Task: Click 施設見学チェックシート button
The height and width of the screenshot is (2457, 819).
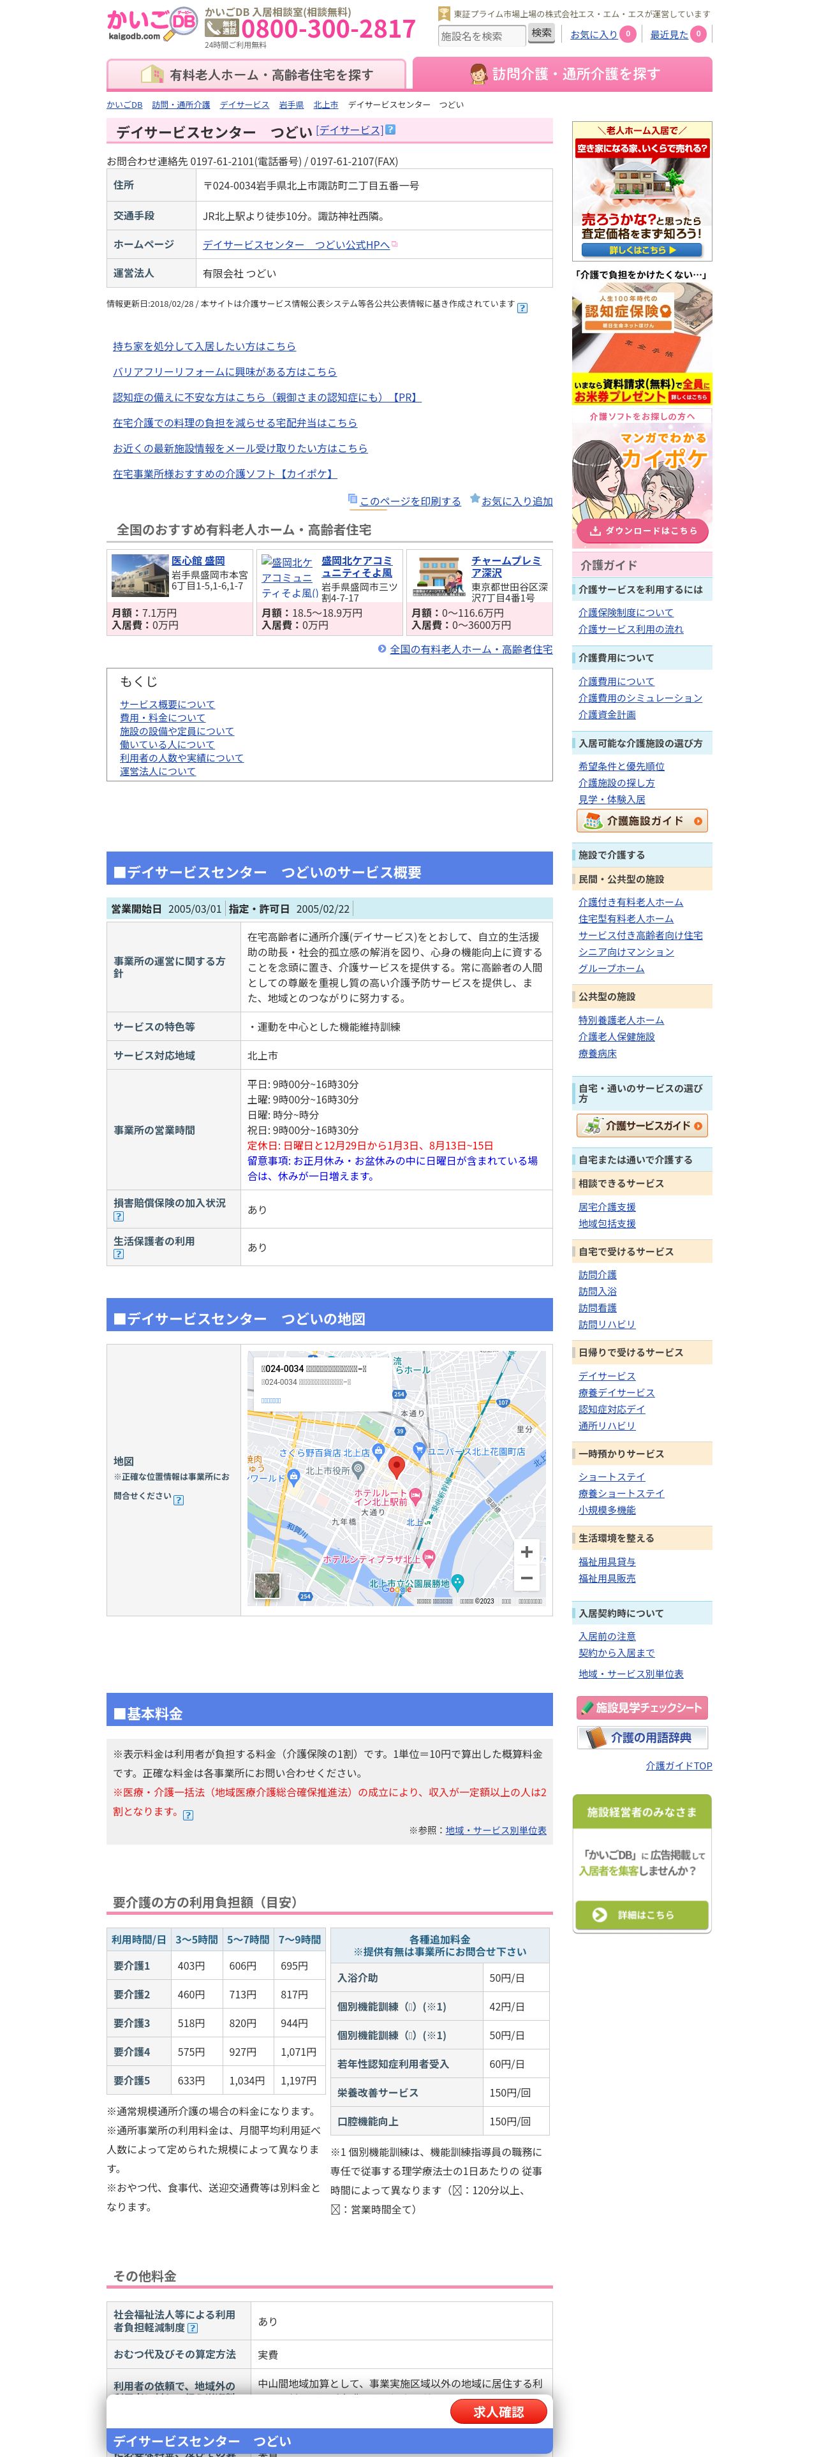Action: 642,1708
